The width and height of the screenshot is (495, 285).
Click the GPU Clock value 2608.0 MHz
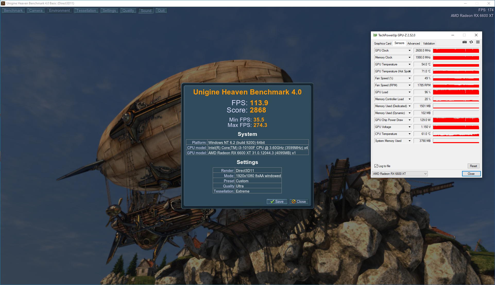pyautogui.click(x=422, y=50)
